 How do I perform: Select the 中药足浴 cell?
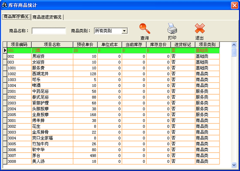point(52,91)
